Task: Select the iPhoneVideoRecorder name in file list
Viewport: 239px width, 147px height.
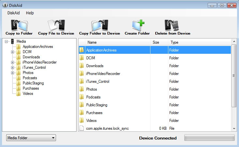Action: (103, 74)
